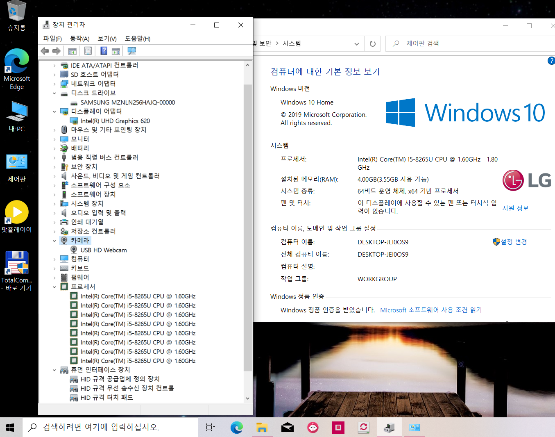The height and width of the screenshot is (437, 555).
Task: Collapse the 휴먼 인터페이스 장치 node
Action: pyautogui.click(x=54, y=370)
